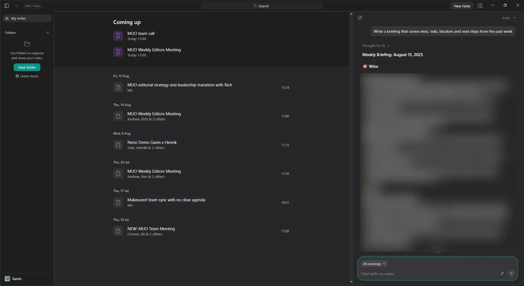Viewport: 524px width, 286px height.
Task: Open the compose note icon in the briefing panel
Action: [360, 18]
